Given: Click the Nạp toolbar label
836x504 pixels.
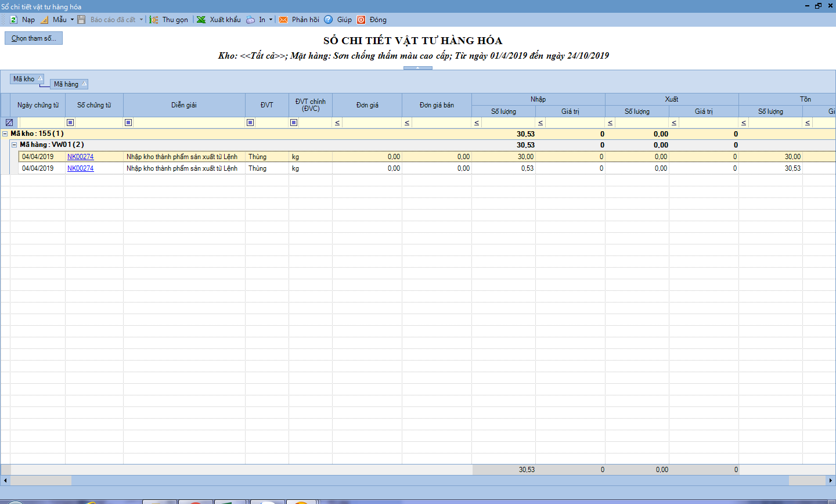Looking at the screenshot, I should click(x=28, y=20).
